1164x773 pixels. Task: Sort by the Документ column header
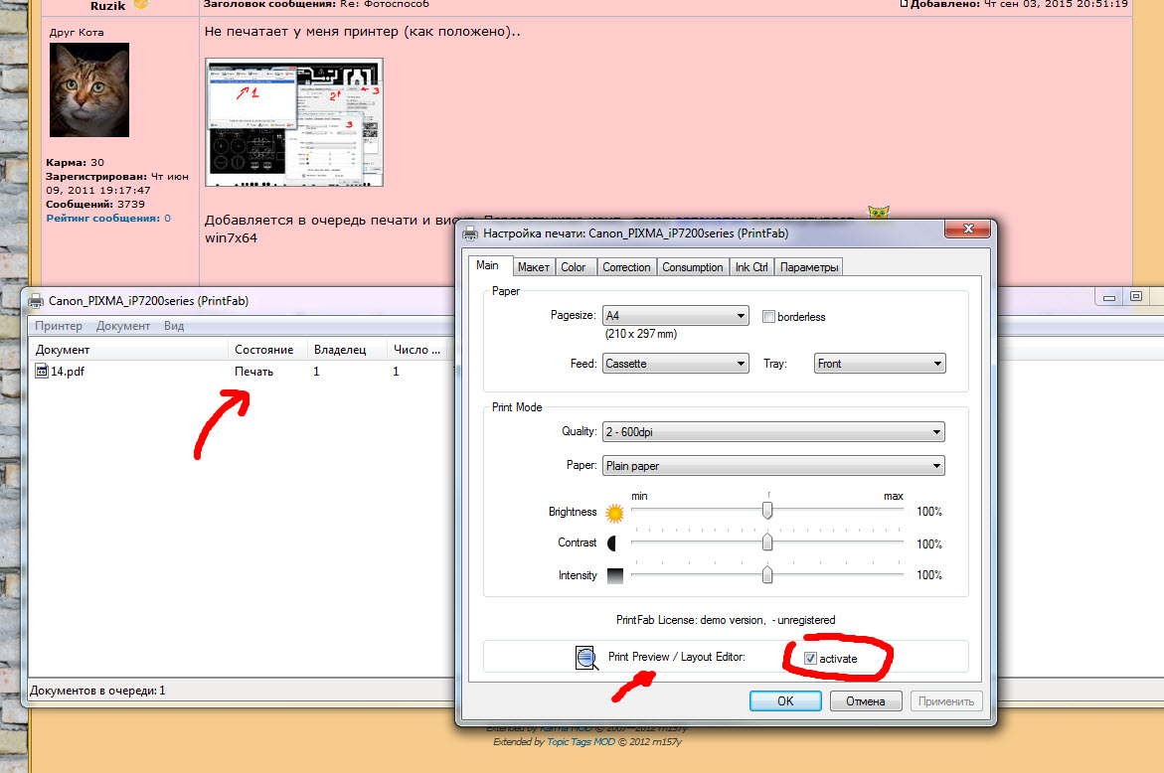click(x=130, y=350)
